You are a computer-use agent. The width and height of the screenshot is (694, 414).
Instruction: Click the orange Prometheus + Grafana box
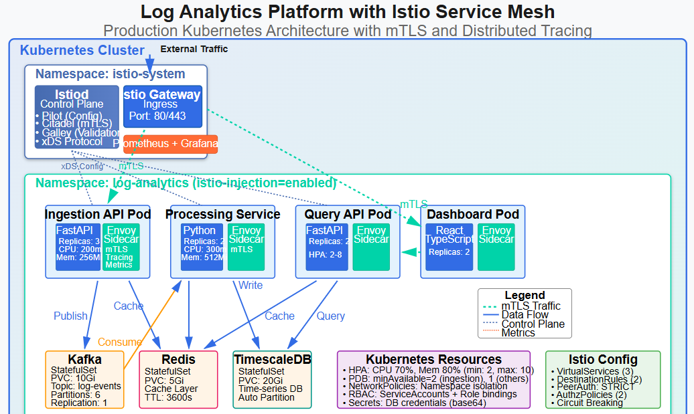click(170, 144)
